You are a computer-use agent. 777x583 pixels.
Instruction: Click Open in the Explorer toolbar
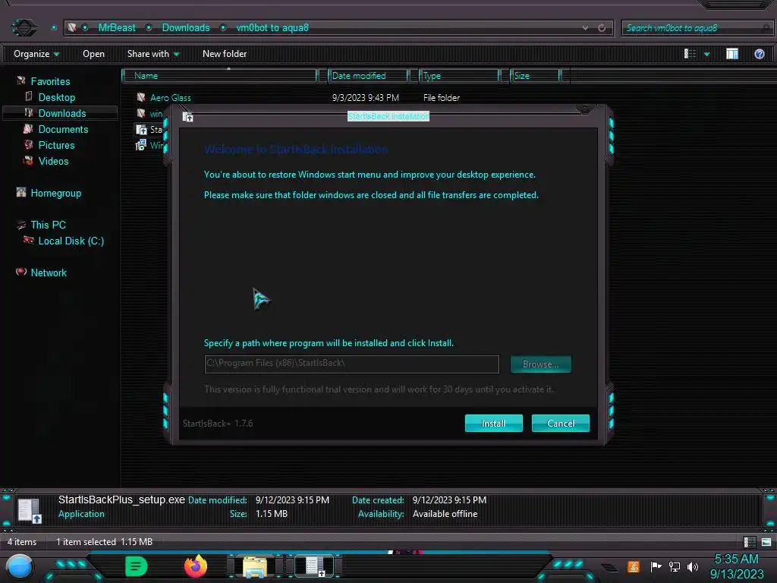[x=93, y=54]
